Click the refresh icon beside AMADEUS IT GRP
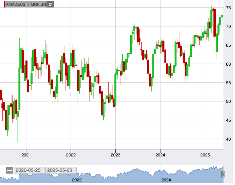Image resolution: width=235 pixels, height=185 pixels. 50,4
